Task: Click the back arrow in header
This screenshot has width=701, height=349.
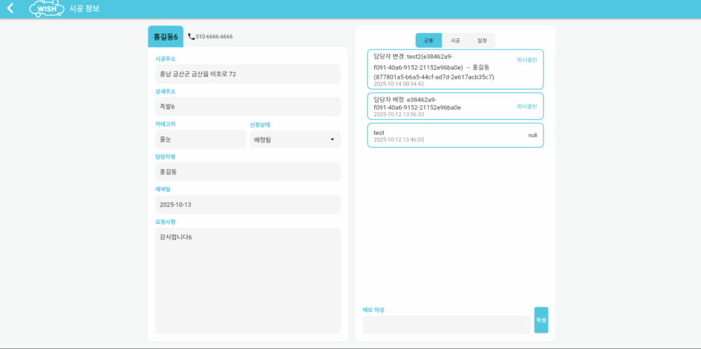Action: click(10, 8)
